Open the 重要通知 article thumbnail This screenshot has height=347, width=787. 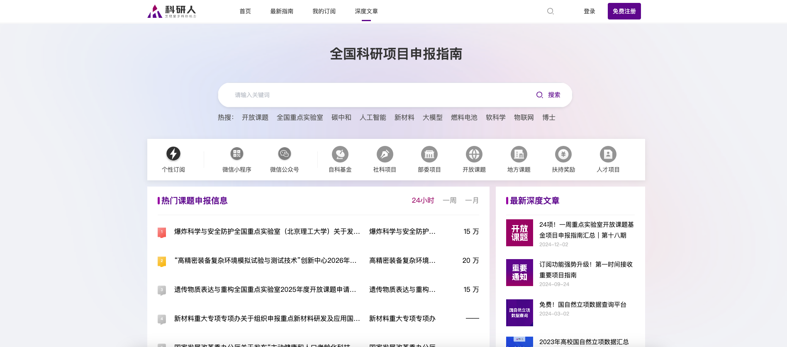(x=519, y=272)
